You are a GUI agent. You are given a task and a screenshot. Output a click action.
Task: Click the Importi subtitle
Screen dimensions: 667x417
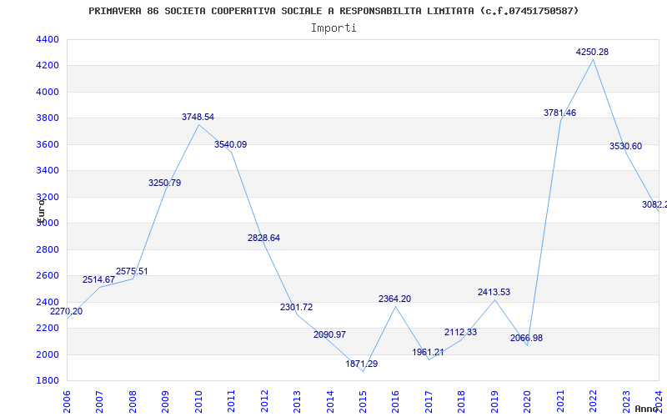[x=333, y=28]
